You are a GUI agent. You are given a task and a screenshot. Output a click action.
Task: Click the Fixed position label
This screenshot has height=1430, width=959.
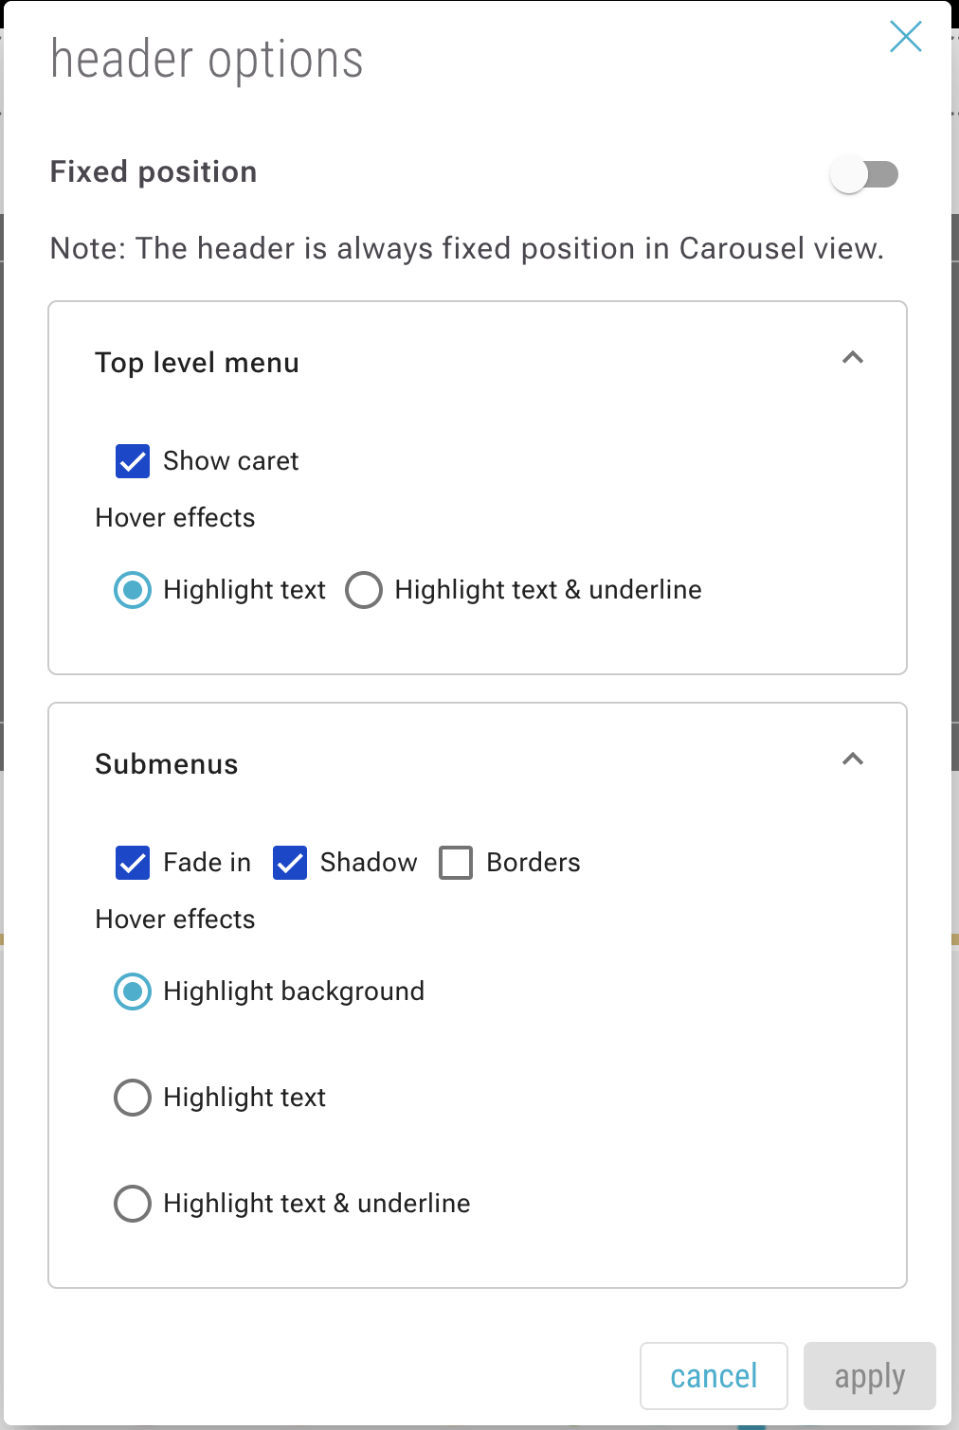pos(154,171)
